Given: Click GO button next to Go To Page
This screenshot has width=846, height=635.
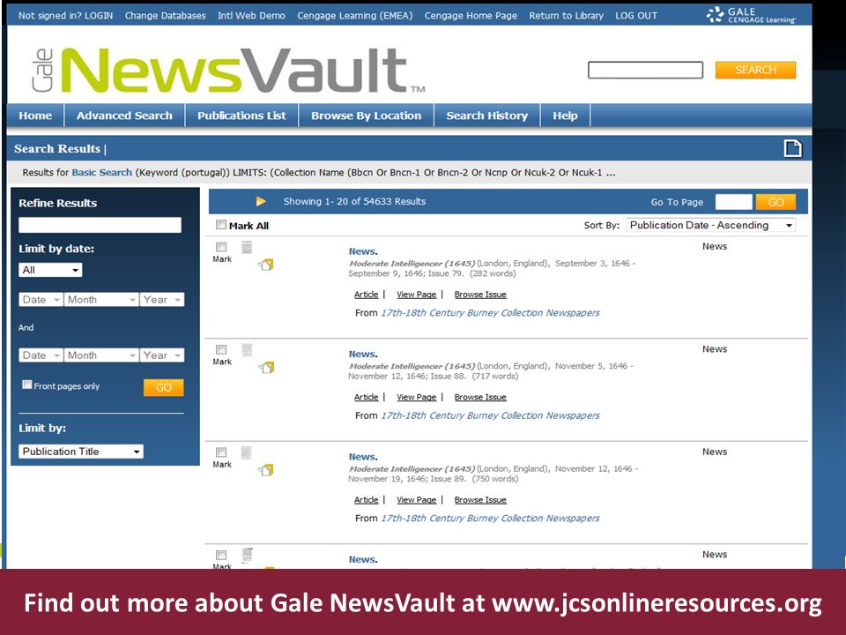Looking at the screenshot, I should tap(775, 202).
